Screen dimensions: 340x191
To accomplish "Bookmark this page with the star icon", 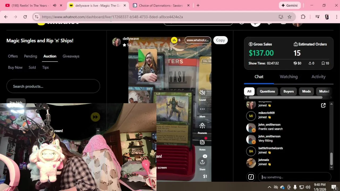I will (x=290, y=17).
